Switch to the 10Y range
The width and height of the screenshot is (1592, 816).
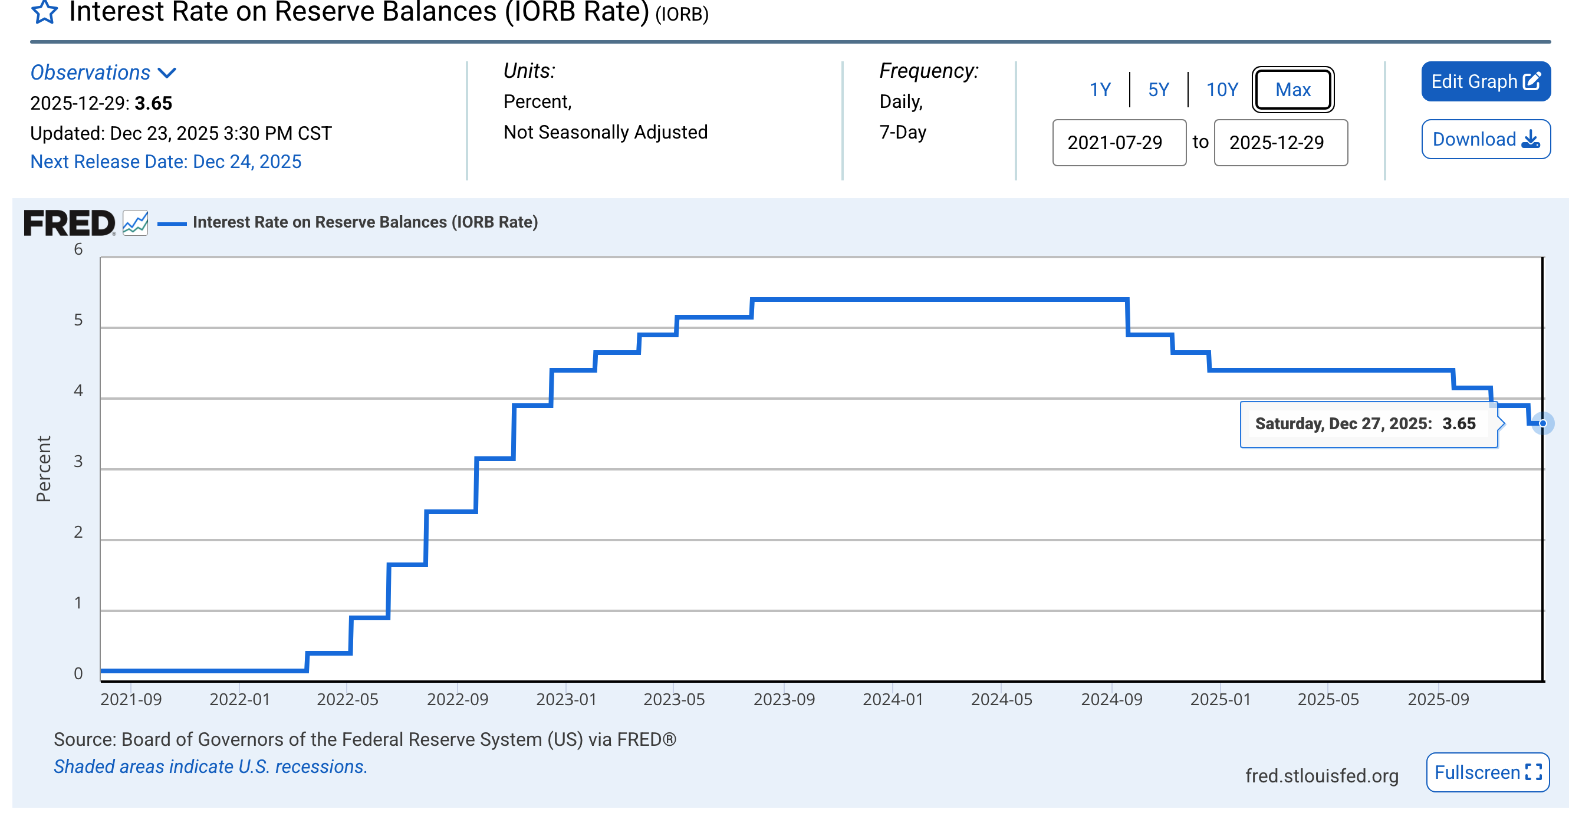pyautogui.click(x=1222, y=90)
